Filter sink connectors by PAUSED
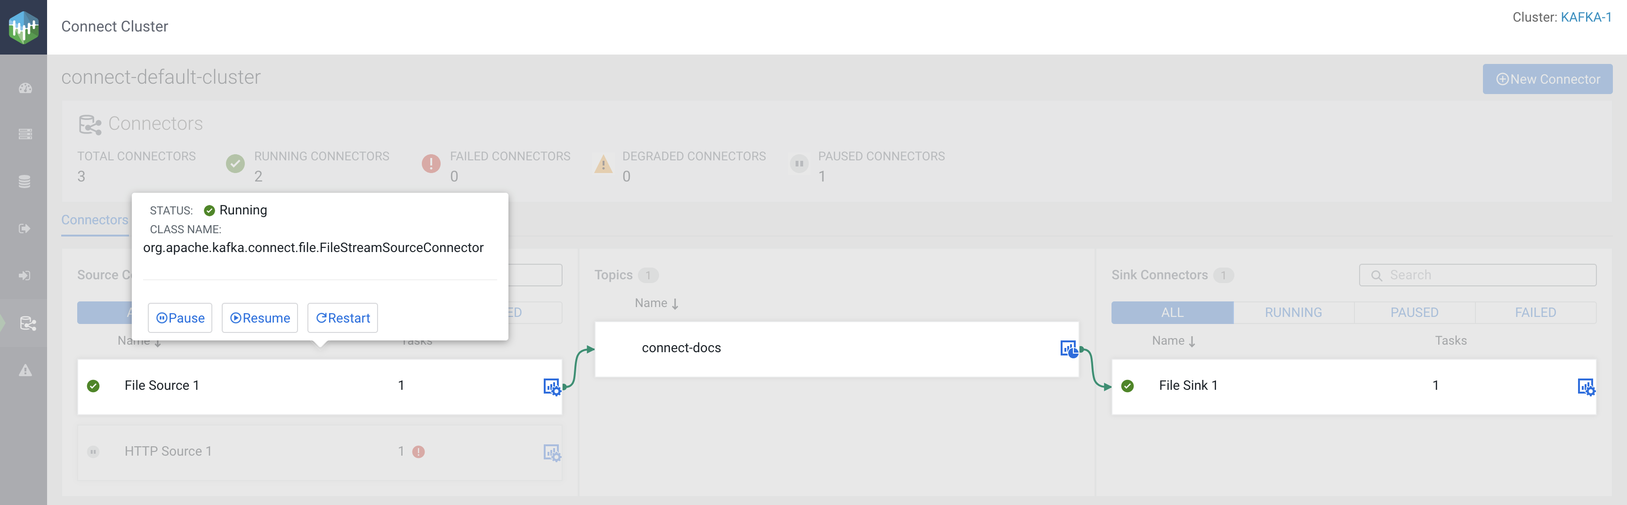 (x=1414, y=313)
